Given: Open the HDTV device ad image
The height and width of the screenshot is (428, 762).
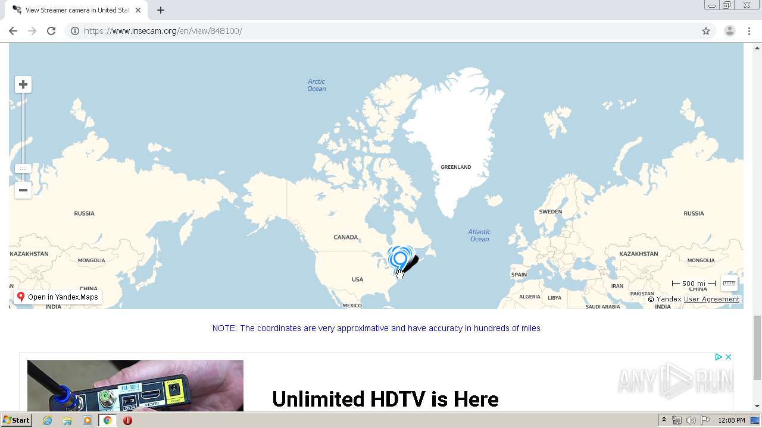Looking at the screenshot, I should point(135,386).
